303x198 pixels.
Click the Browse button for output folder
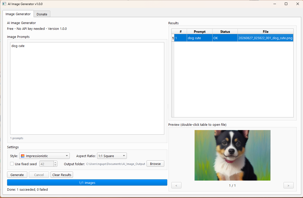155,164
